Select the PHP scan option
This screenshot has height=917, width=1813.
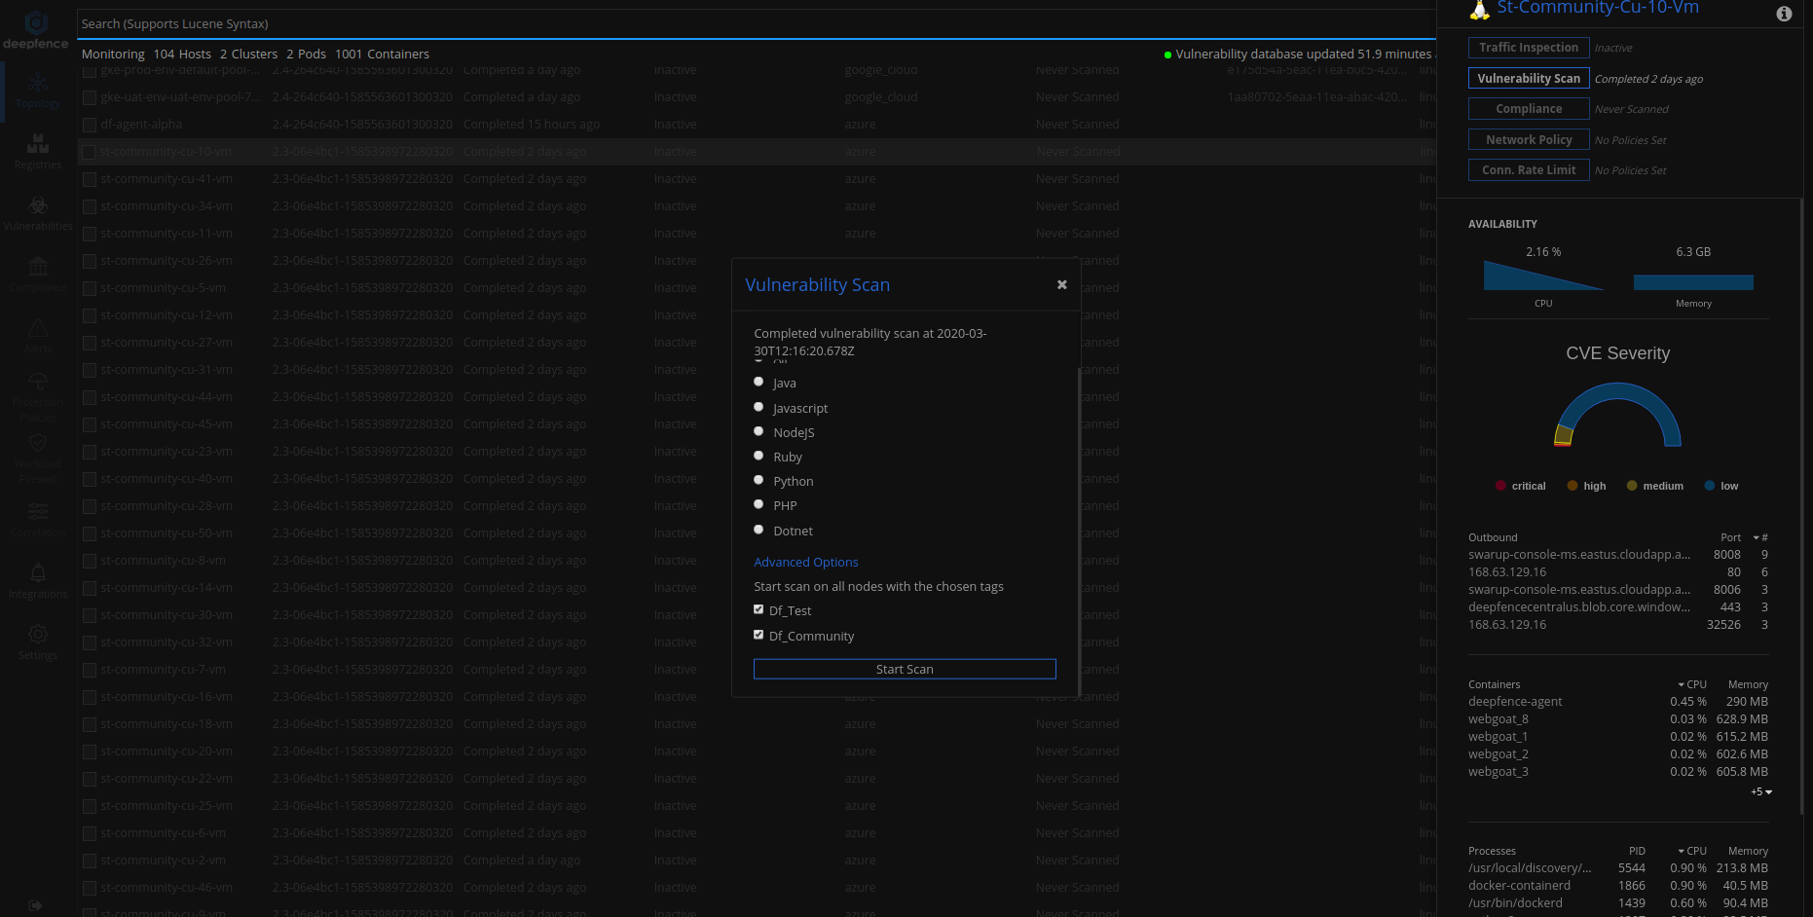(x=758, y=504)
